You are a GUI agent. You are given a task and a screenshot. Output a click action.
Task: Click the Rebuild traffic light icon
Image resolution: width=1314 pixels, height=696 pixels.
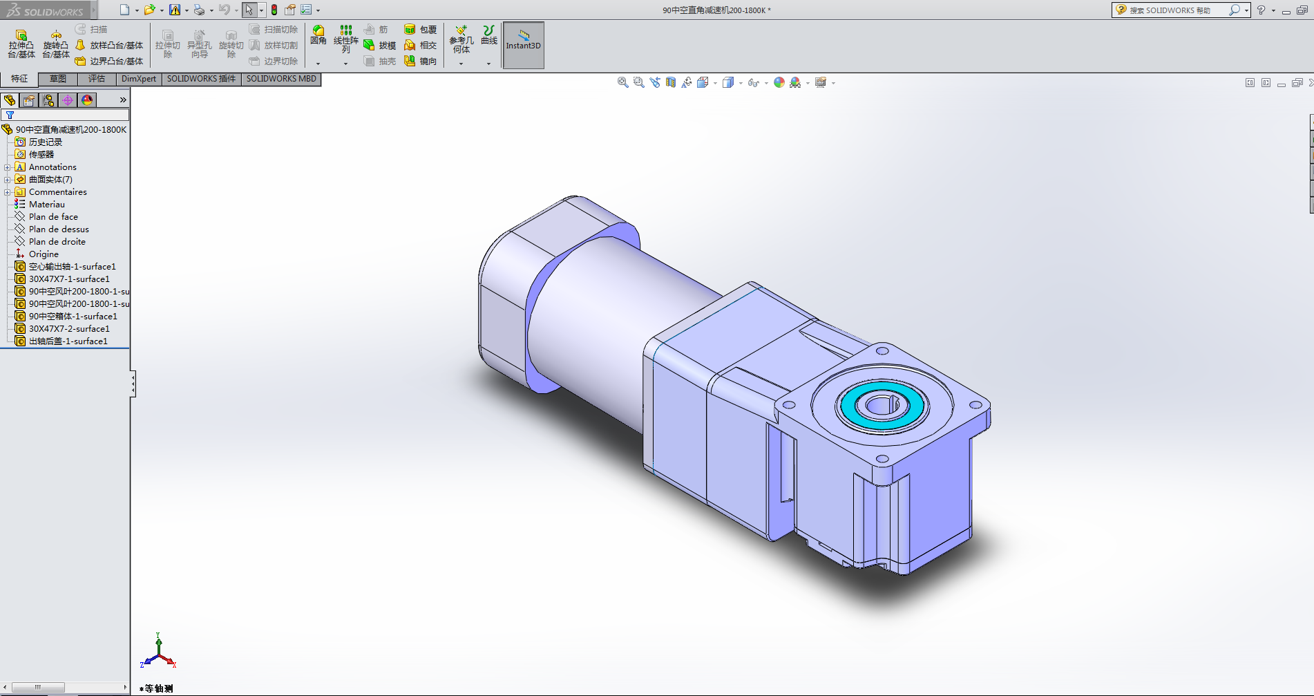(x=274, y=10)
